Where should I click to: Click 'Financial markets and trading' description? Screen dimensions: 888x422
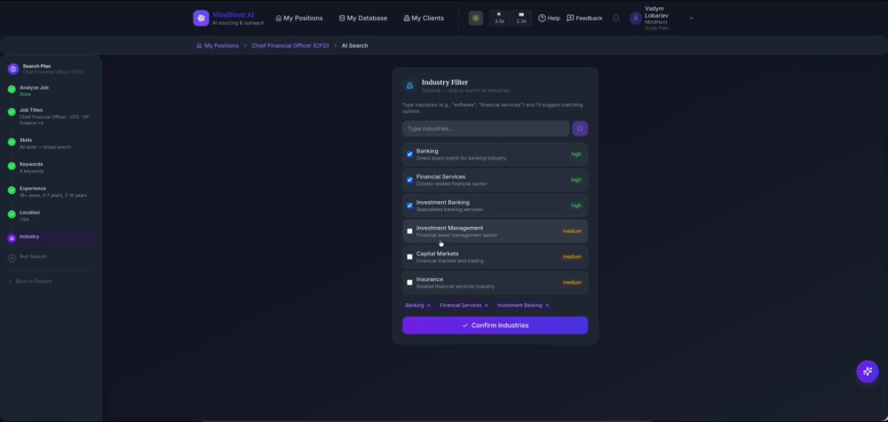click(x=449, y=261)
